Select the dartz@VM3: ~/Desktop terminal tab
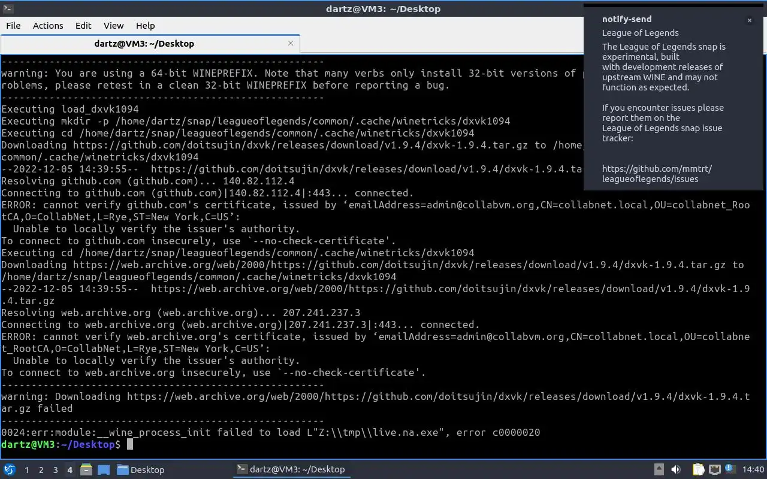 click(144, 44)
